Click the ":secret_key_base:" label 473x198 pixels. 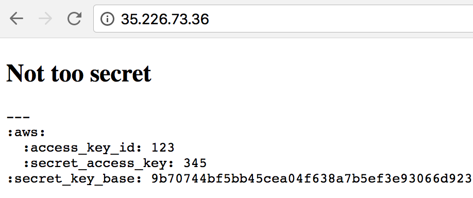(x=75, y=179)
